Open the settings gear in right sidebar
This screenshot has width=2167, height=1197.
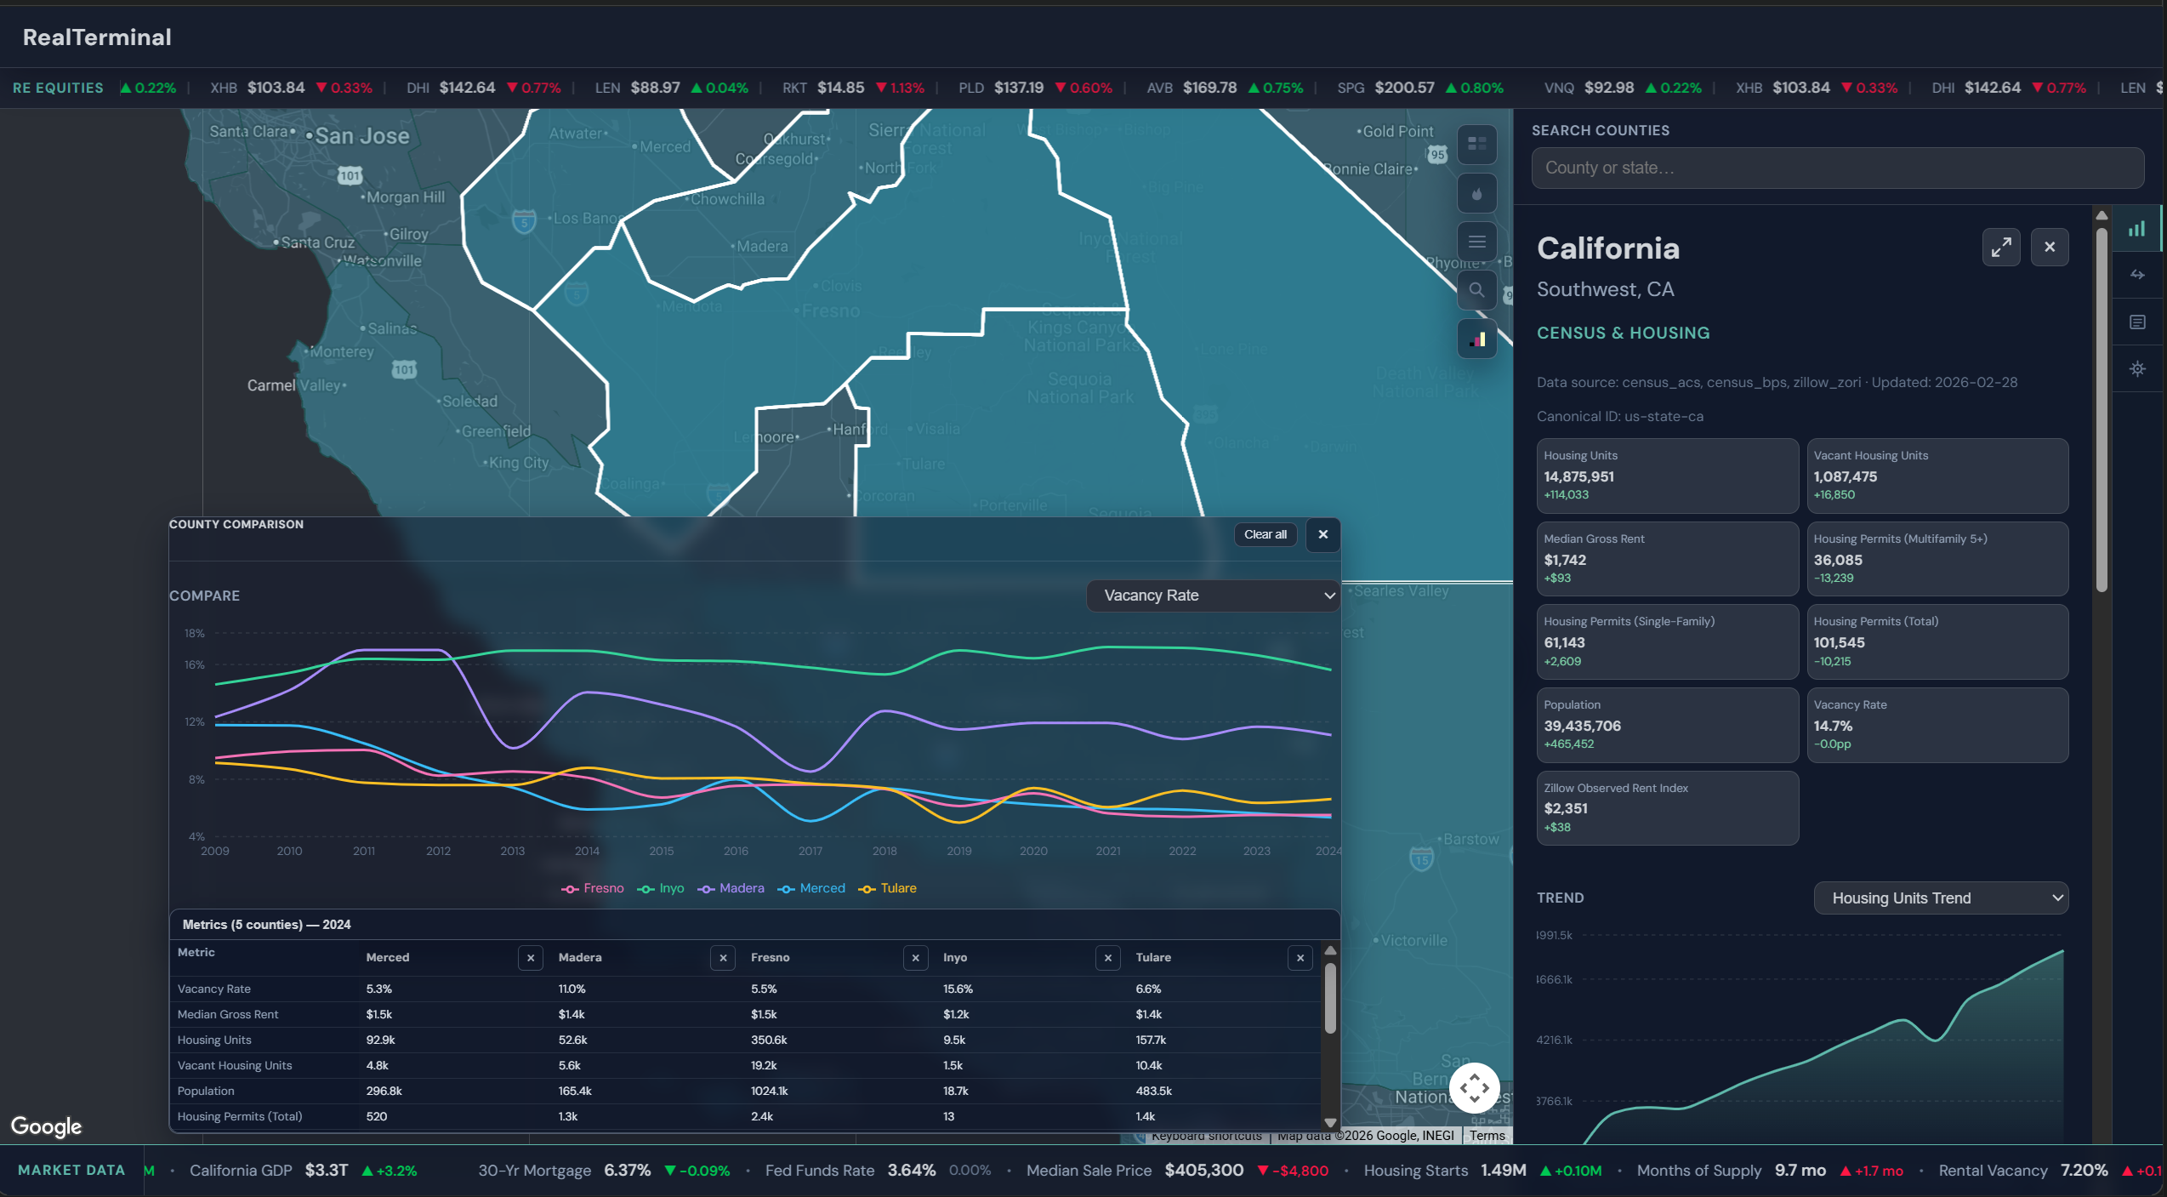pos(2137,369)
